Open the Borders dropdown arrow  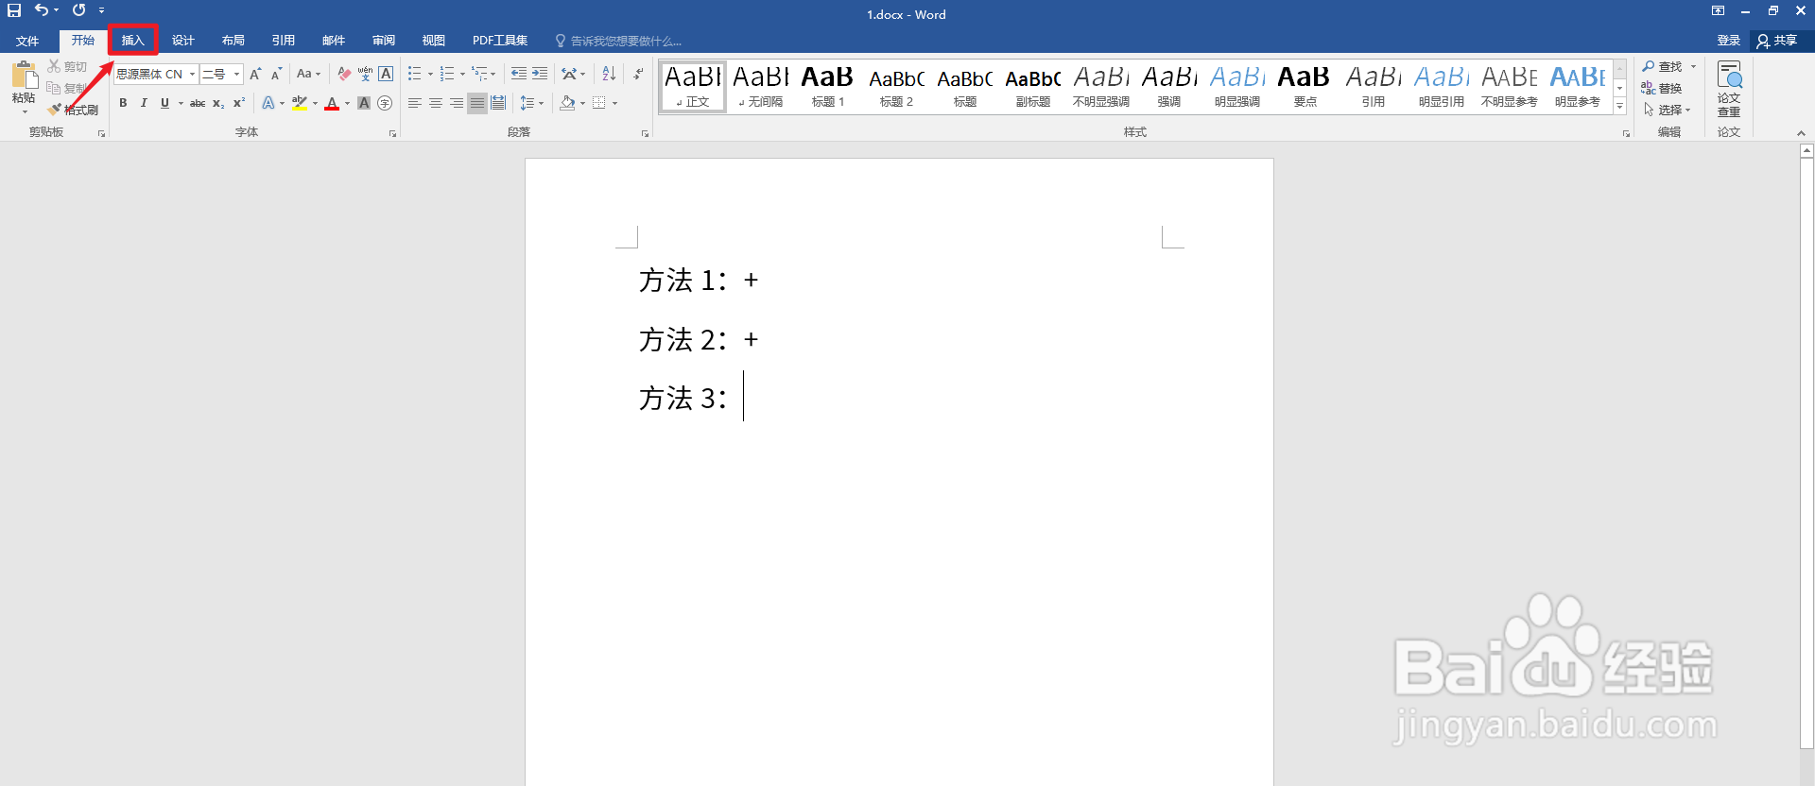coord(614,103)
